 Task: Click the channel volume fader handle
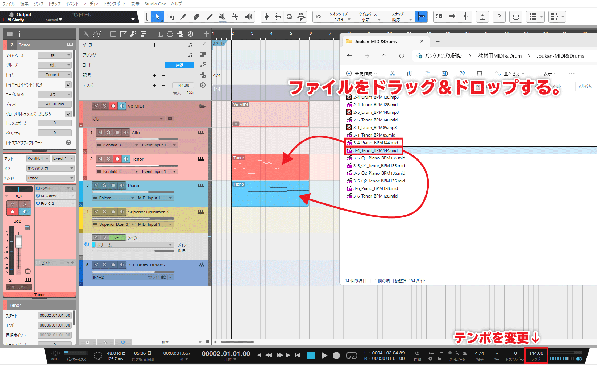[18, 241]
